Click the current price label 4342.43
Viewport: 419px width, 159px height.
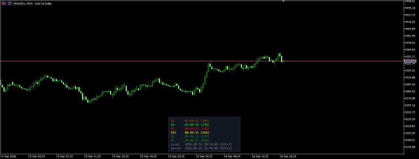coord(410,61)
